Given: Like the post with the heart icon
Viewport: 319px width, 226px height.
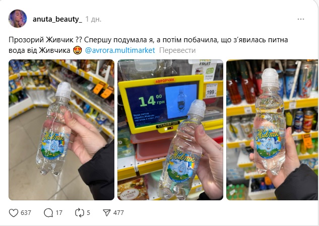Looking at the screenshot, I should pyautogui.click(x=14, y=213).
